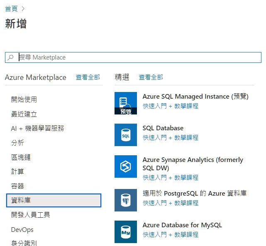Viewport: 266px width, 246px height.
Task: Open 快速入門 + 教學課程 under Azure Synapse Analytics
Action: (x=170, y=178)
